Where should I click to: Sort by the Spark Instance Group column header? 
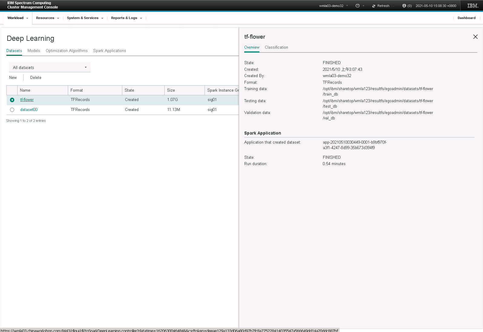(x=222, y=90)
